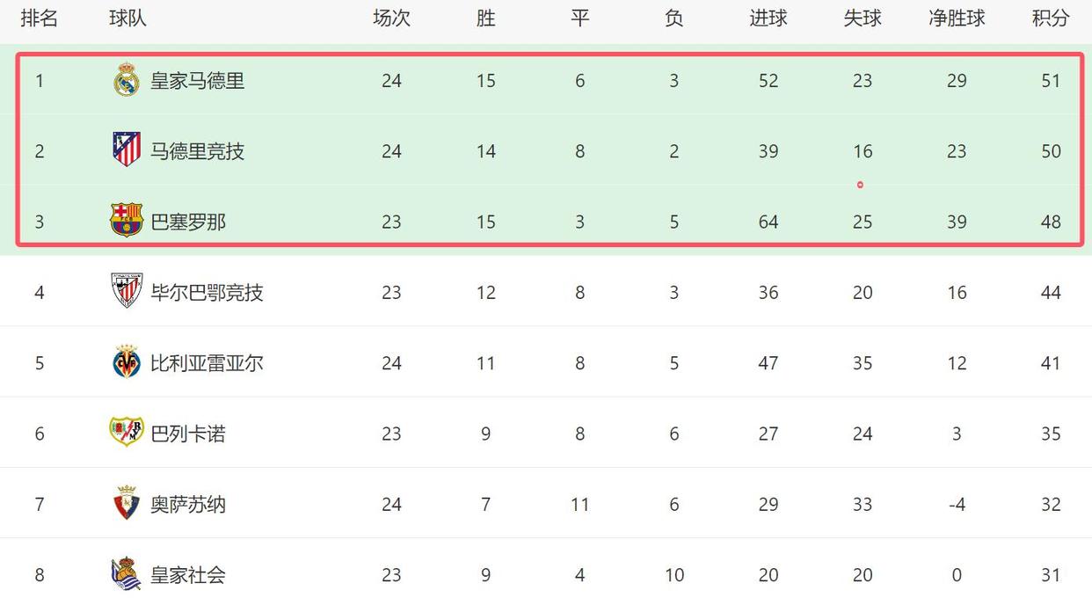Sort by the 净胜球 column header
1092x605 pixels.
point(957,18)
